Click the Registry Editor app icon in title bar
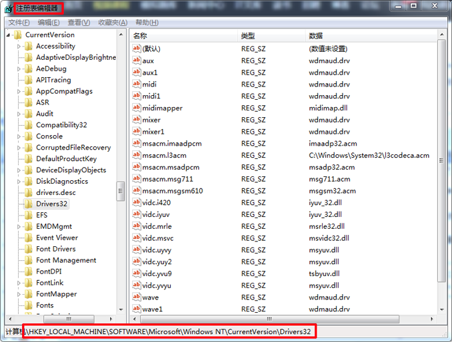The width and height of the screenshot is (452, 342). (8, 9)
